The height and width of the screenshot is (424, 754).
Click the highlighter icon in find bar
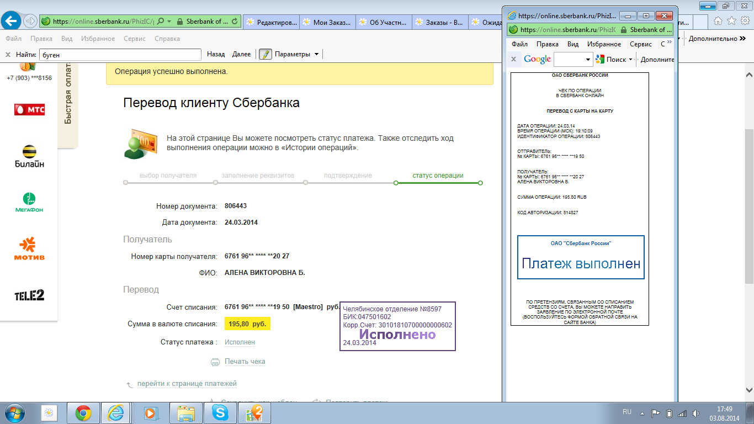pos(266,54)
